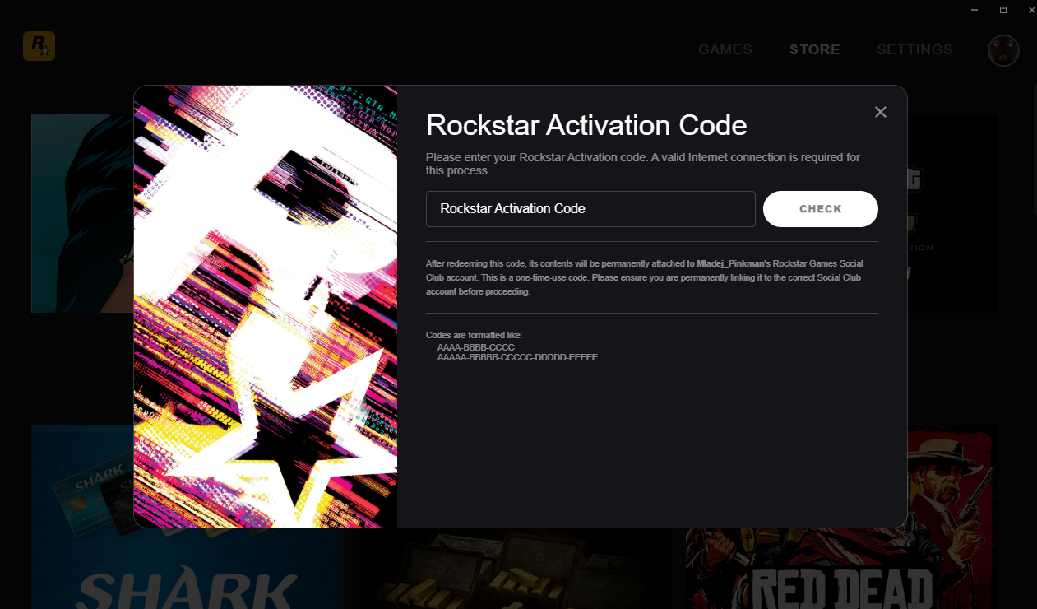Click the colorful Rockstar dialog artwork
Image resolution: width=1037 pixels, height=609 pixels.
[266, 306]
